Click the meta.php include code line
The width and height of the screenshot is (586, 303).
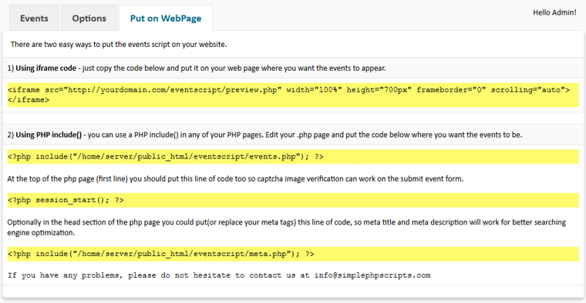click(x=293, y=255)
